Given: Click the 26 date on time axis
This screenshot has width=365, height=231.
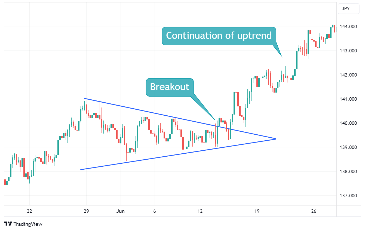Looking at the screenshot, I should pyautogui.click(x=314, y=211).
